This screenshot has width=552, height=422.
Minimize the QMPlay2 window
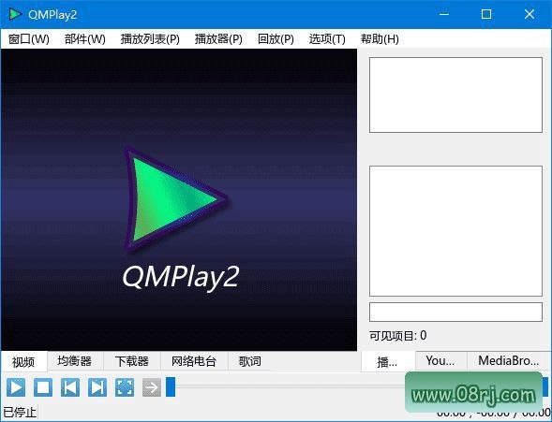pos(444,14)
